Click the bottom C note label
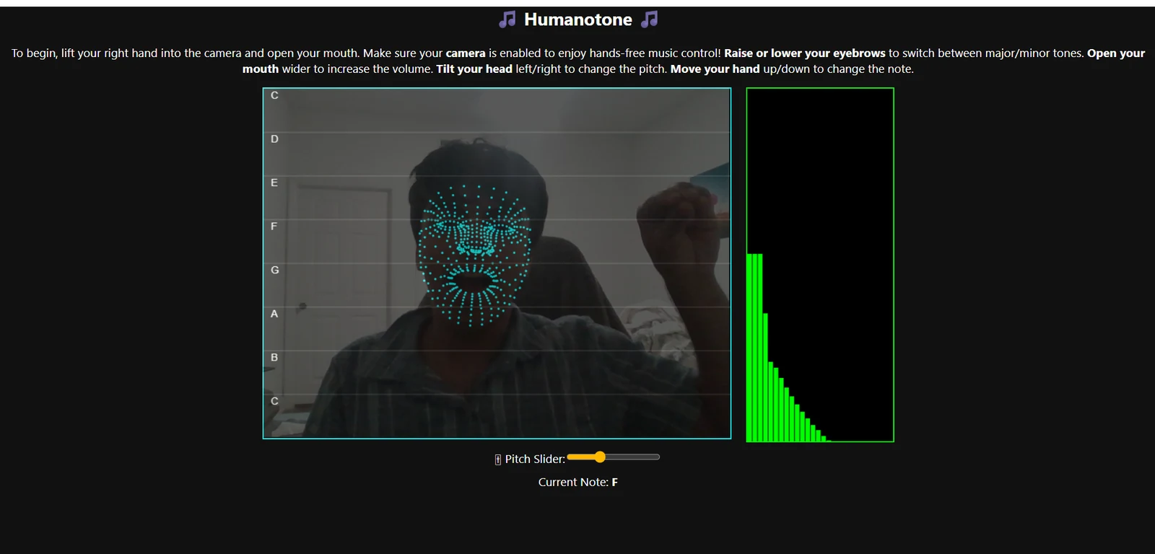 tap(274, 401)
